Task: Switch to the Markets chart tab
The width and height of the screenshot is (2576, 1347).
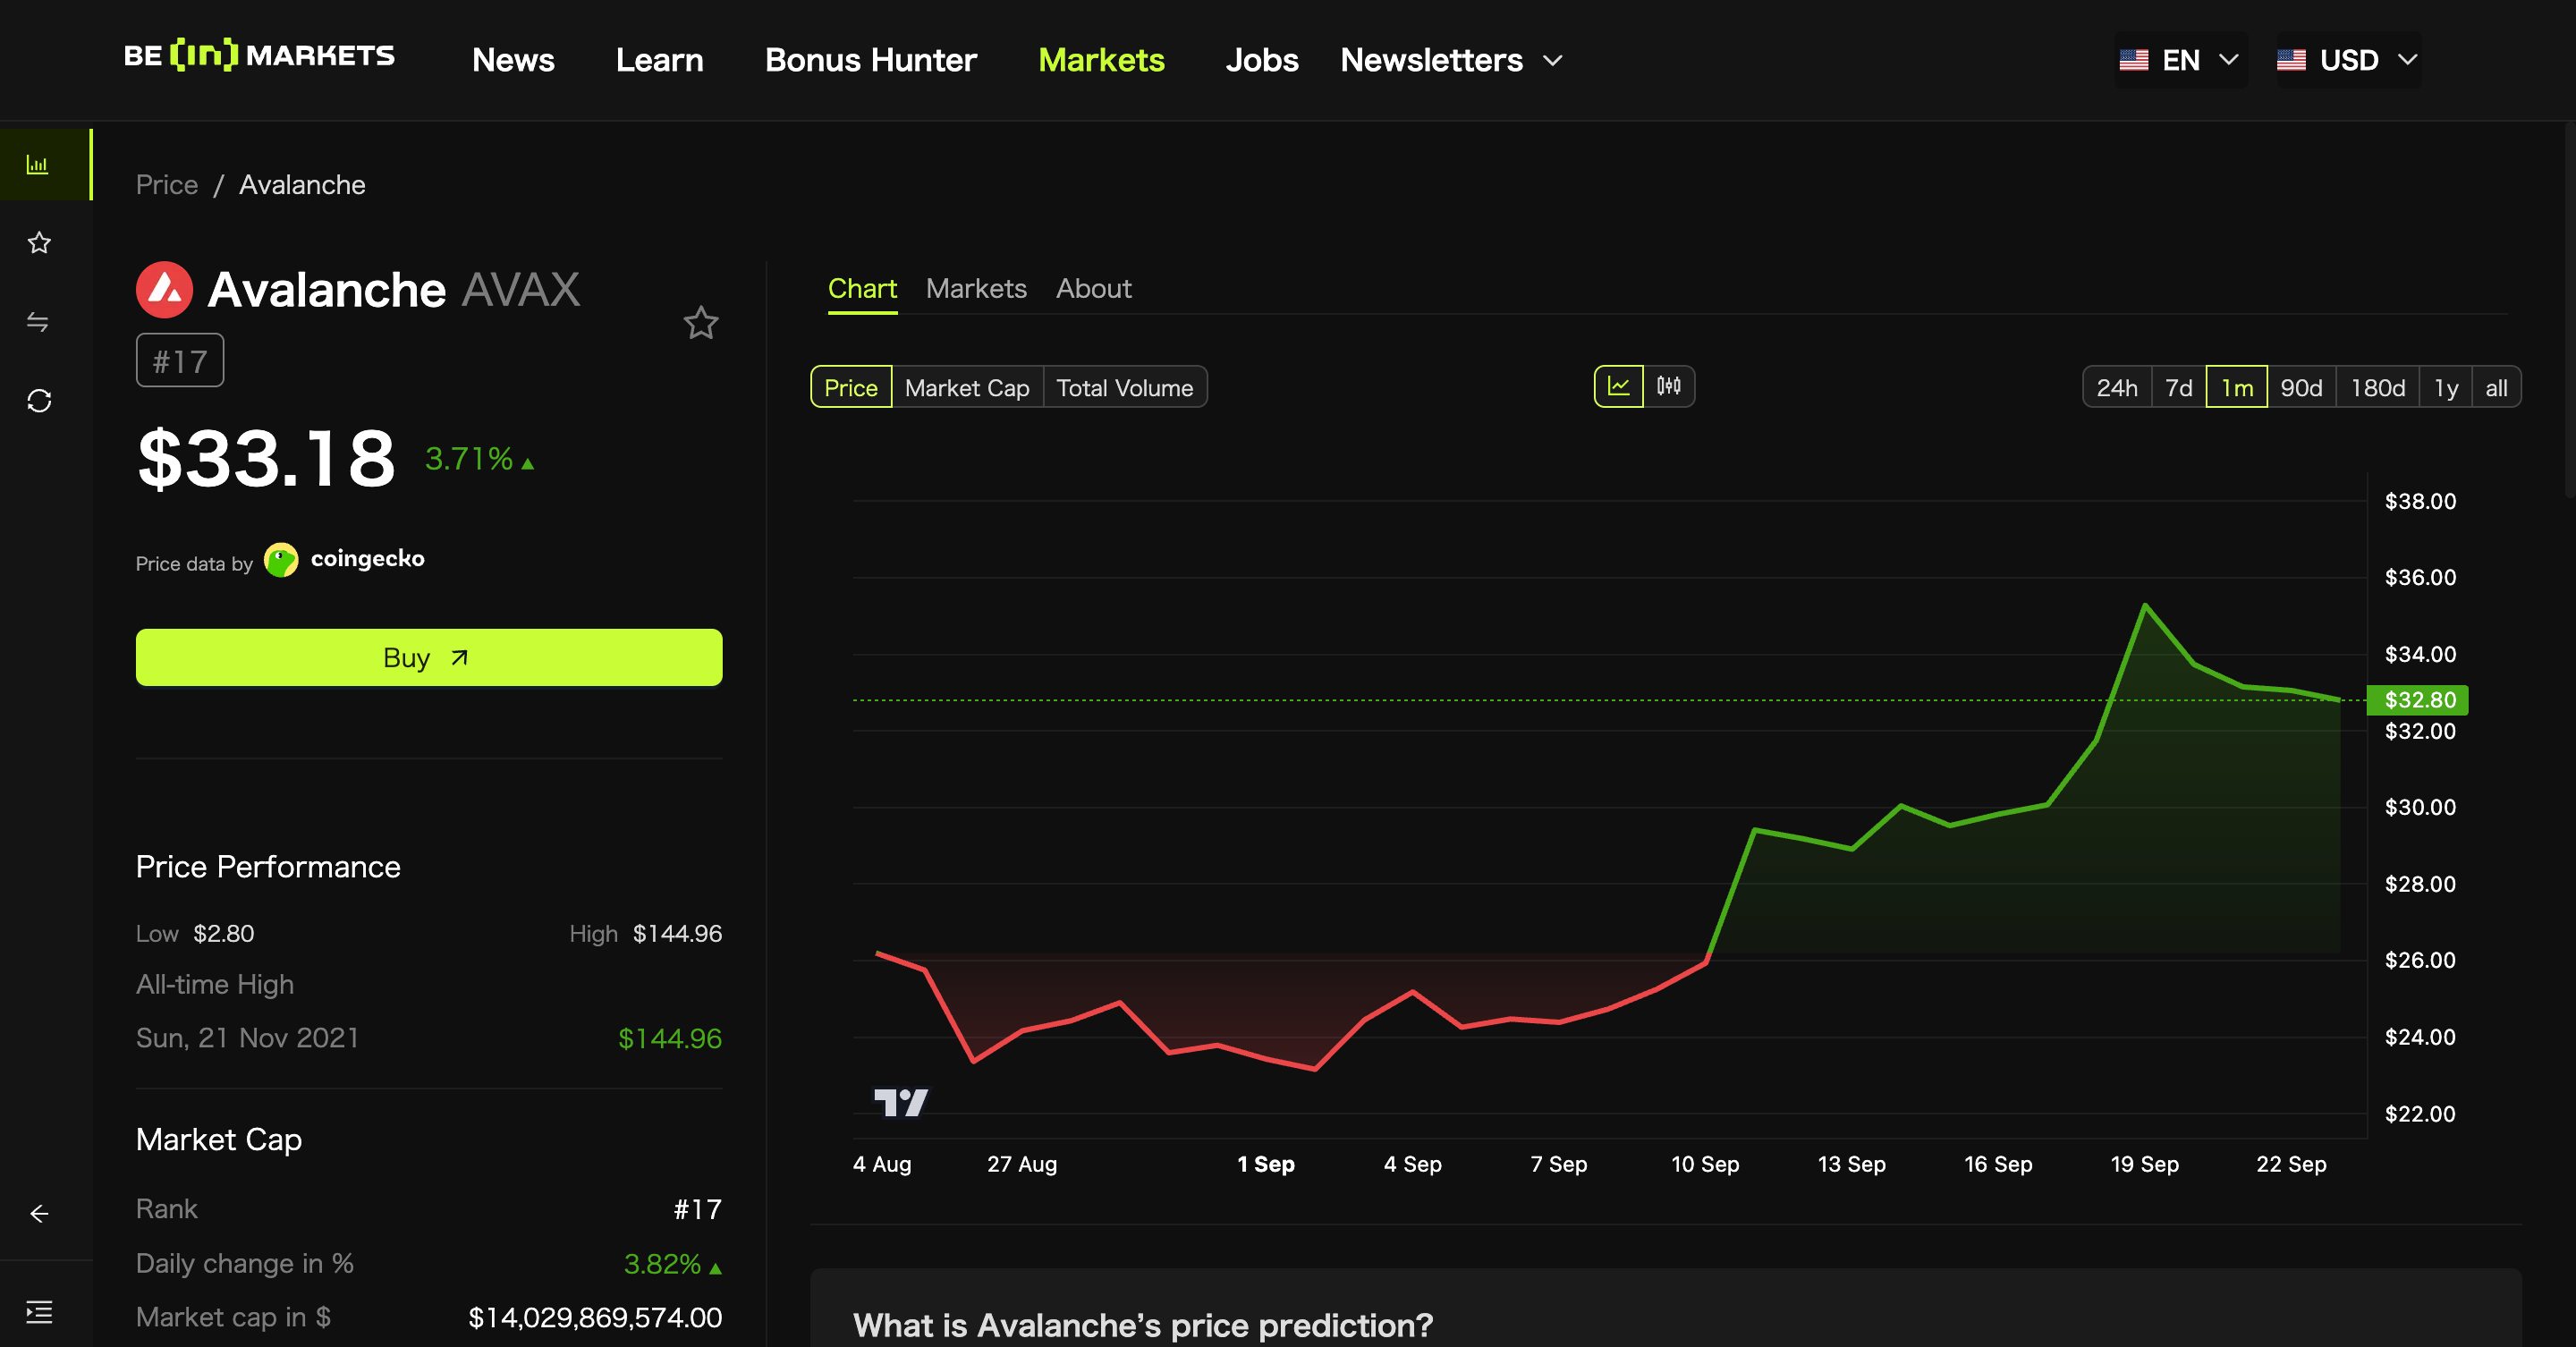Action: tap(976, 289)
